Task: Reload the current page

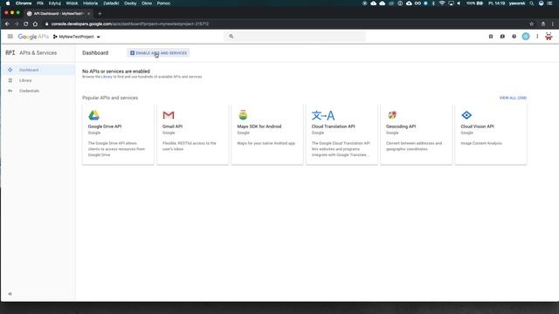Action: pyautogui.click(x=25, y=24)
